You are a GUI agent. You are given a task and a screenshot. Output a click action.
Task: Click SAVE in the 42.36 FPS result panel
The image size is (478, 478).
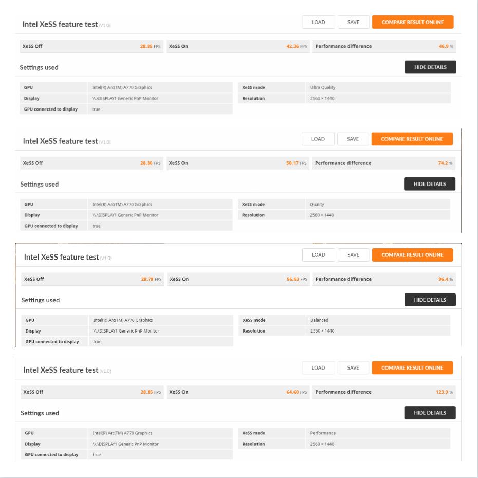pyautogui.click(x=353, y=22)
